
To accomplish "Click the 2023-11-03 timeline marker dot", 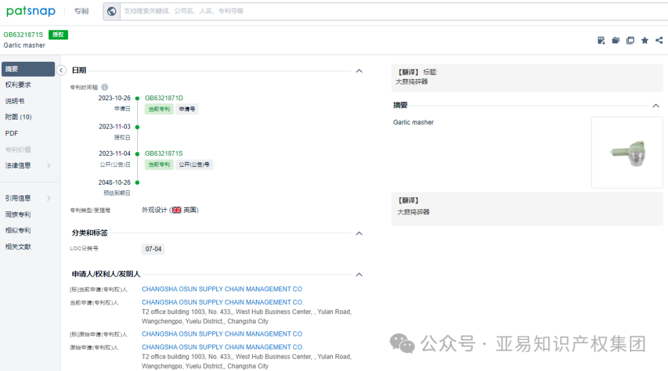I will tap(137, 127).
